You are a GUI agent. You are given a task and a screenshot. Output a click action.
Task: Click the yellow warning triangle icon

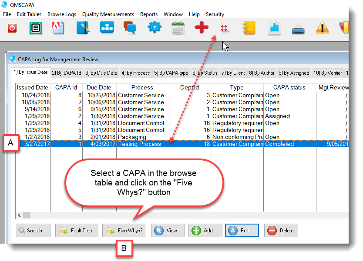(322, 28)
